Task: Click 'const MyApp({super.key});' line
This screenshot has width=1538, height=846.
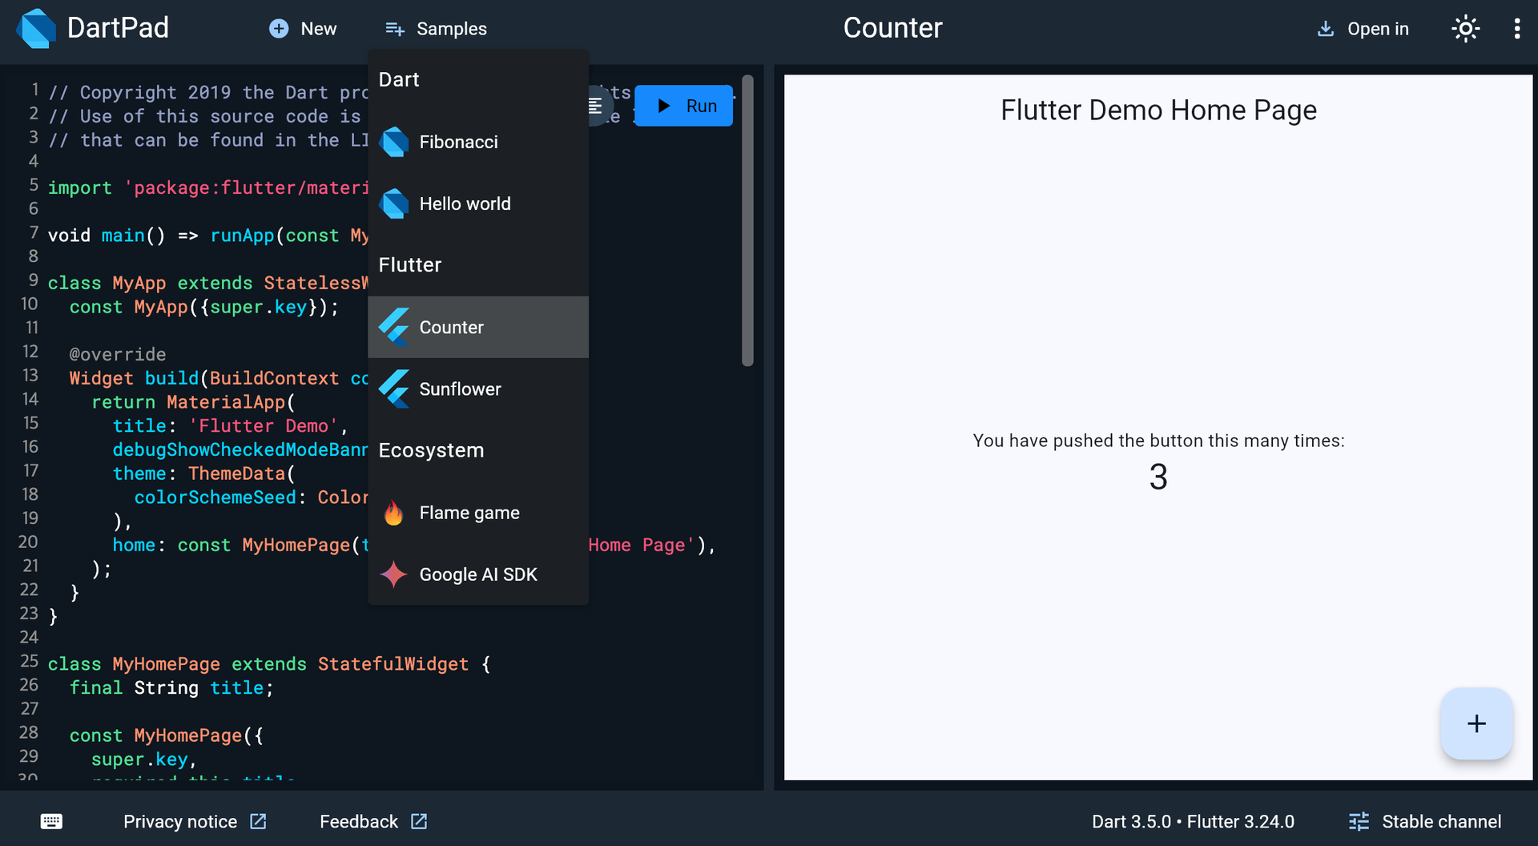Action: (204, 307)
